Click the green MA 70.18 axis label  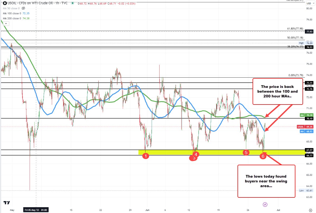click(x=306, y=115)
